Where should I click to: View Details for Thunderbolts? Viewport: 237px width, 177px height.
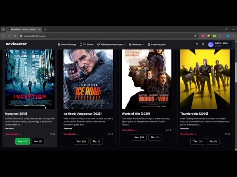tap(188, 134)
